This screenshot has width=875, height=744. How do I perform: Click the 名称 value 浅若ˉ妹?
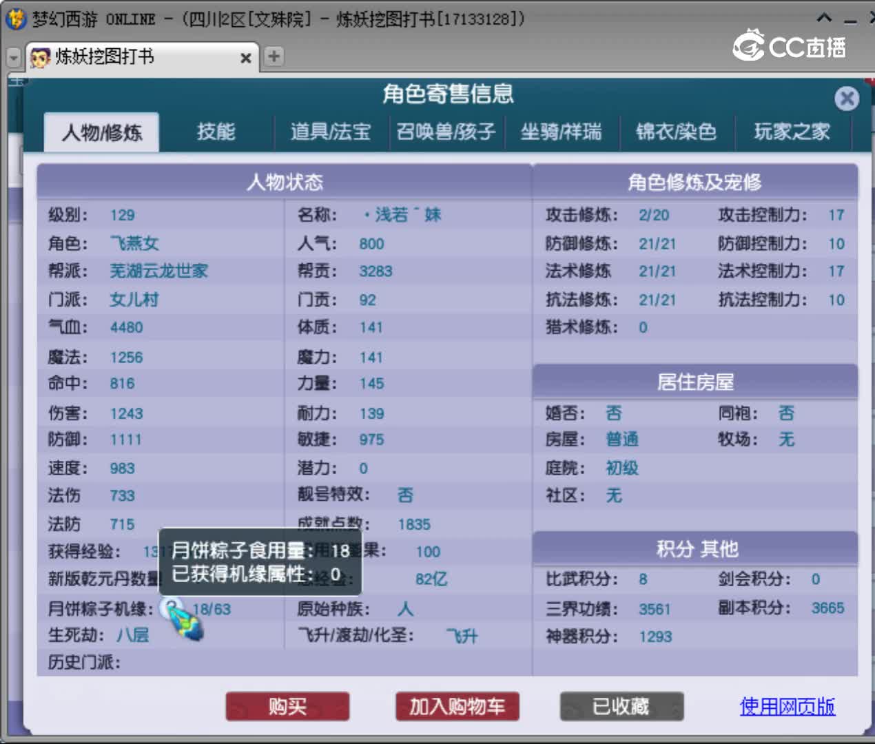coord(403,215)
